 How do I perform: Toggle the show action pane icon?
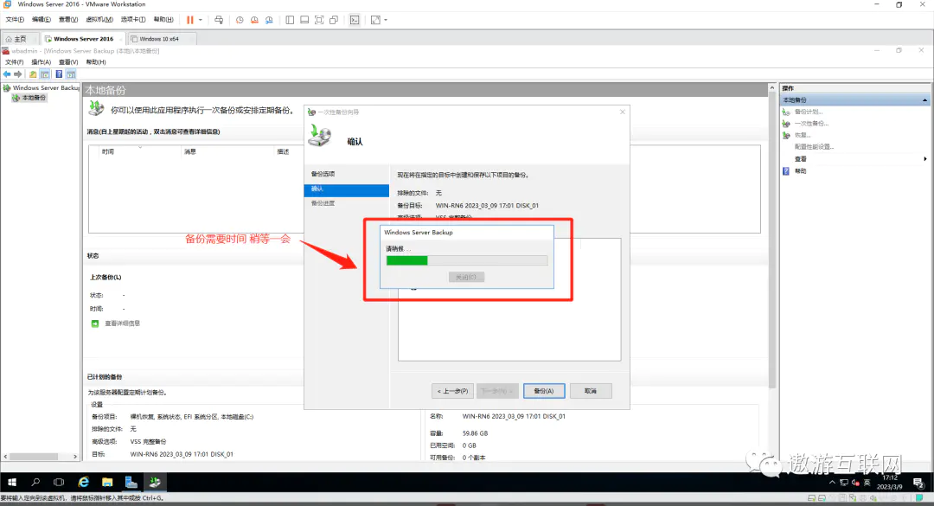point(71,74)
